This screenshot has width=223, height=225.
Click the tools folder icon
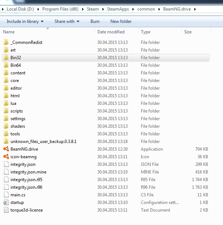pos(6,134)
